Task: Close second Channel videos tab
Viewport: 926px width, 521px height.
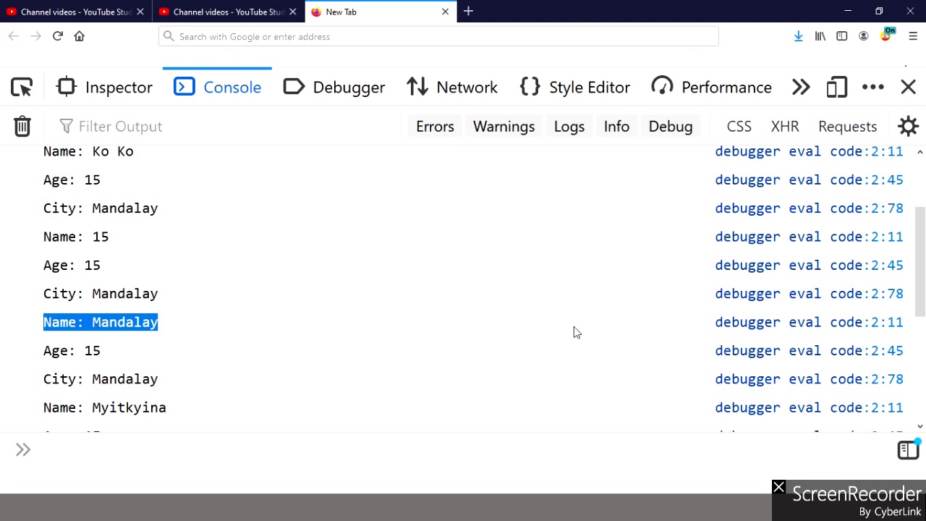Action: coord(293,12)
